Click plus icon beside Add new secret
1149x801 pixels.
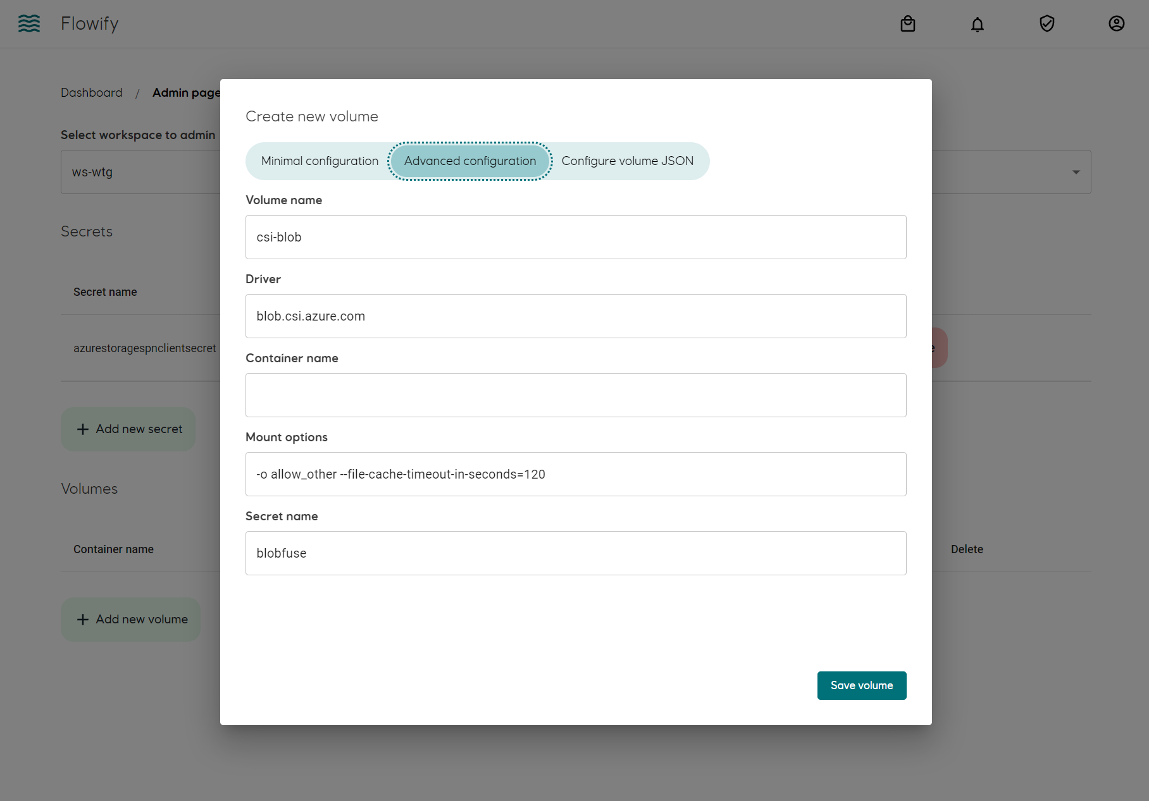click(x=83, y=429)
